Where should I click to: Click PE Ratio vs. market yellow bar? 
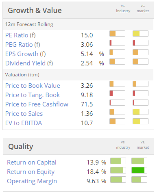coord(140,34)
